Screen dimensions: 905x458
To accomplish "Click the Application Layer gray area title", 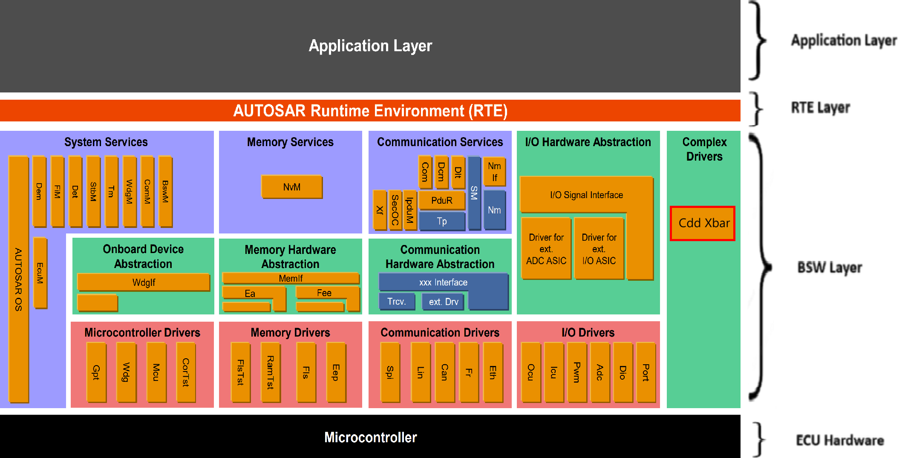I will pyautogui.click(x=370, y=46).
